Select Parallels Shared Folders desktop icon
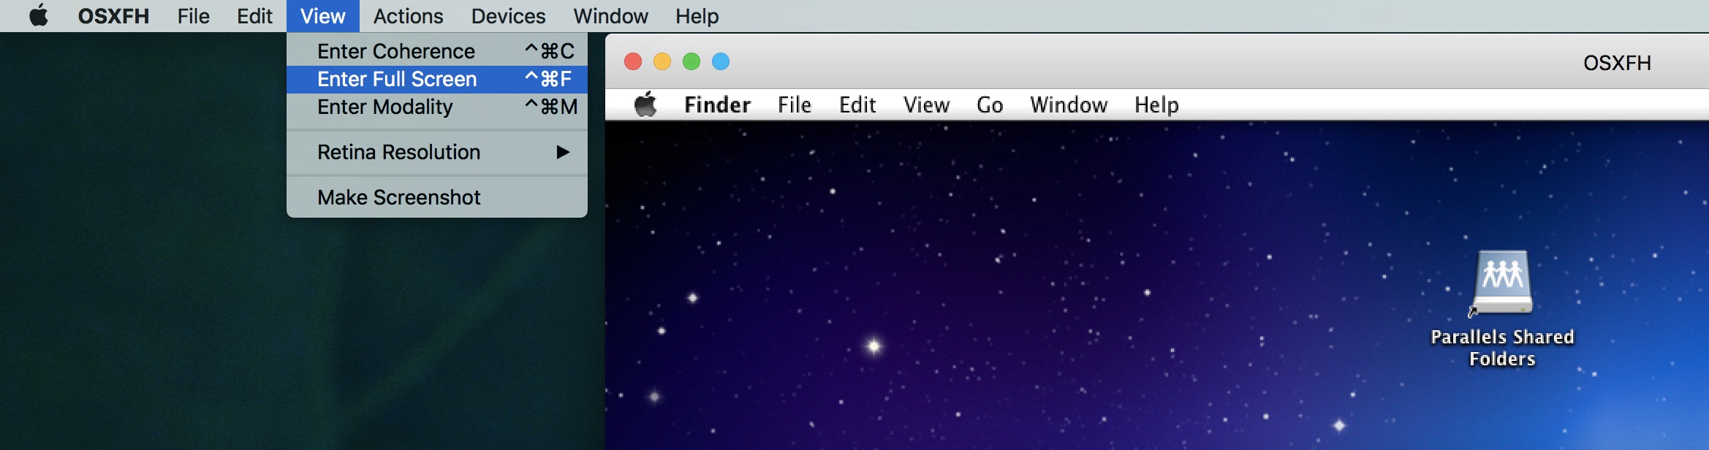 (1501, 283)
